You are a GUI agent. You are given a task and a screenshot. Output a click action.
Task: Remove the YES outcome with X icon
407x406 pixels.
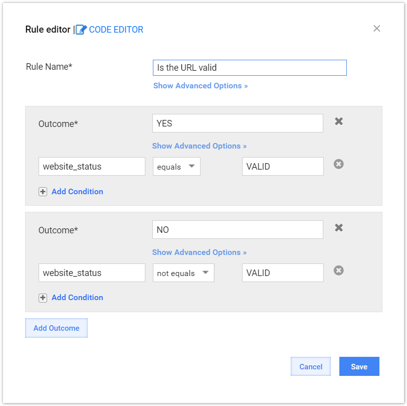339,121
